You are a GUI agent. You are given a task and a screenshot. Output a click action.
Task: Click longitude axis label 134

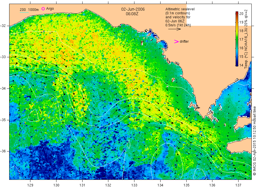click(x=160, y=185)
